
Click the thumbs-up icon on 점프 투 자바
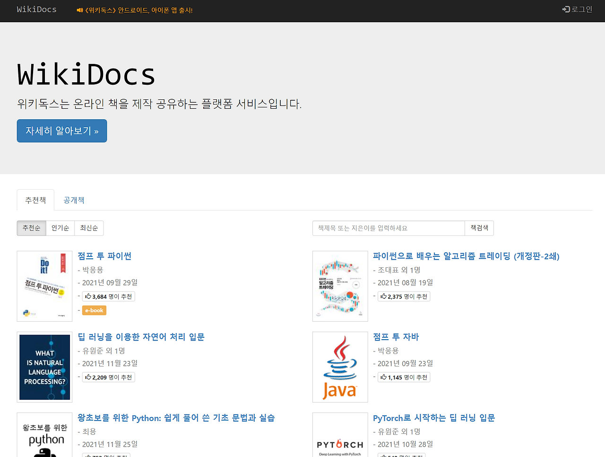(x=382, y=377)
